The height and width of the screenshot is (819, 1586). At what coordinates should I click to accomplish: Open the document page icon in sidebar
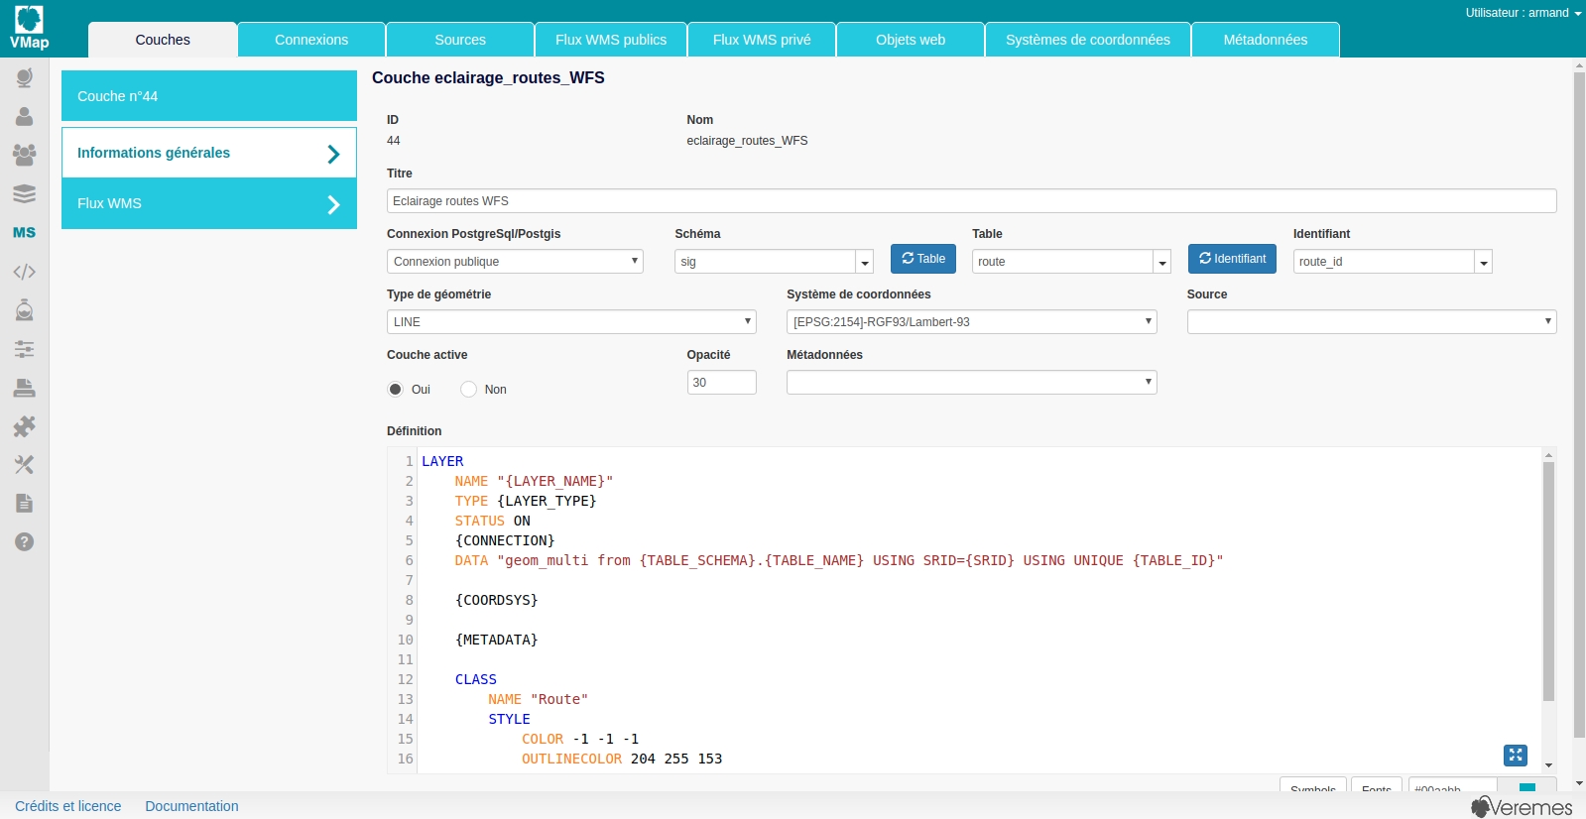point(25,503)
